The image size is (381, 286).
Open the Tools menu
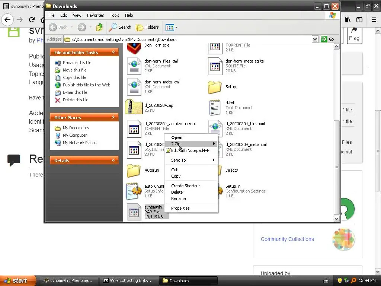tap(115, 15)
